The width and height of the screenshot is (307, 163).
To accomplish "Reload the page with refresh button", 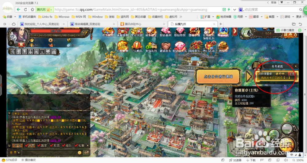I will pyautogui.click(x=25, y=9).
